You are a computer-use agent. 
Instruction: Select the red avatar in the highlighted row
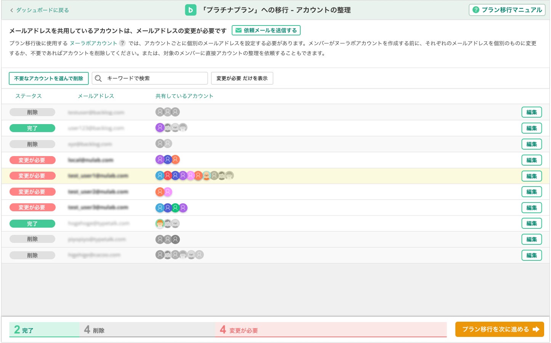click(168, 175)
